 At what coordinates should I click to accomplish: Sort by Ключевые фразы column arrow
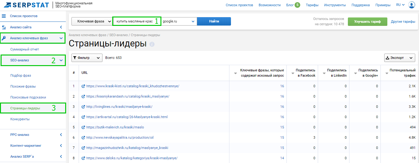point(235,73)
